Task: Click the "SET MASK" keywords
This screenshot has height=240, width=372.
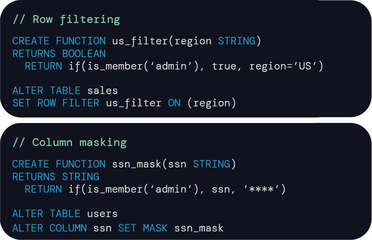Action: click(x=143, y=228)
